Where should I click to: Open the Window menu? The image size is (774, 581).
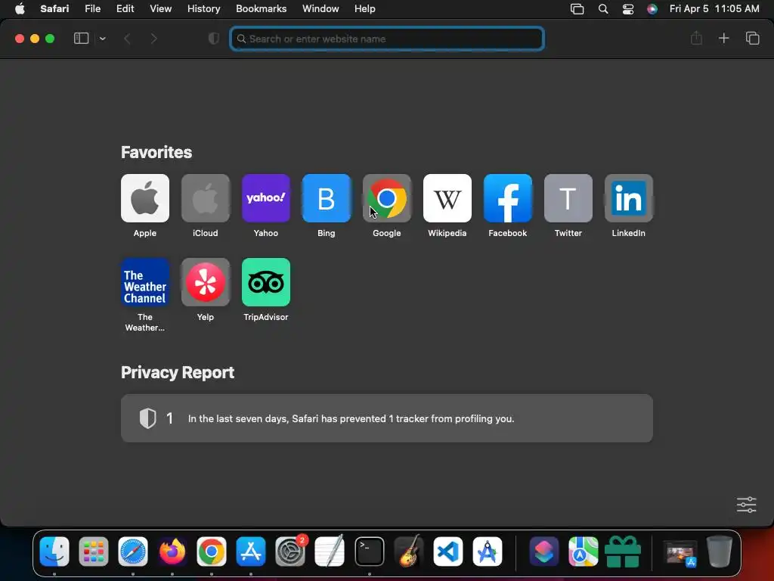pyautogui.click(x=320, y=9)
